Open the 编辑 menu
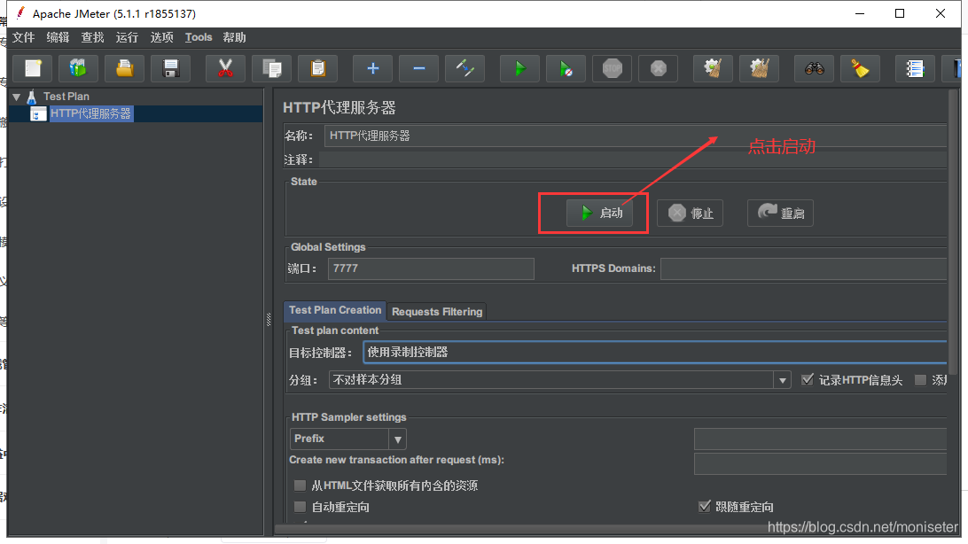 (58, 37)
